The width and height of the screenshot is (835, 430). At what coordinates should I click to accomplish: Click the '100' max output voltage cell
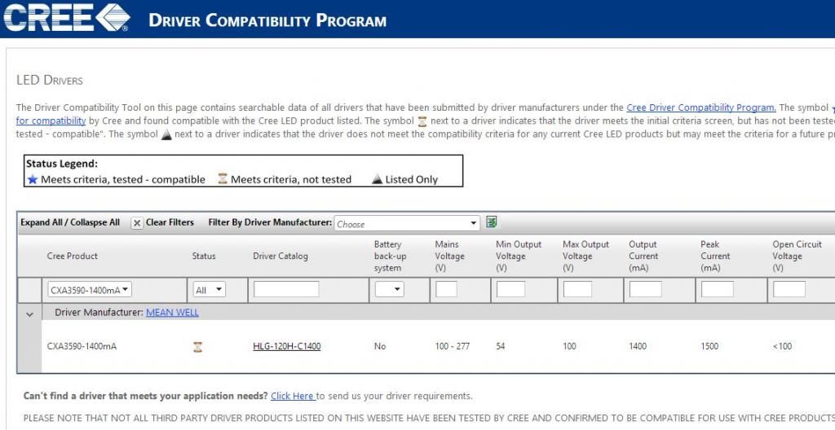point(569,346)
